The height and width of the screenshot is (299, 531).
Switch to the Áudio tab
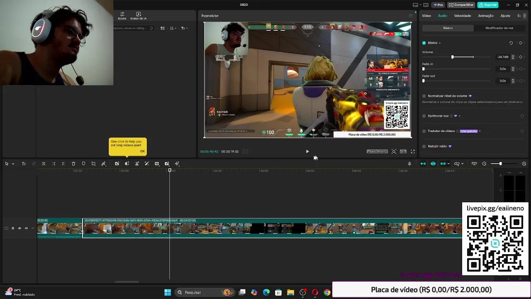click(443, 16)
